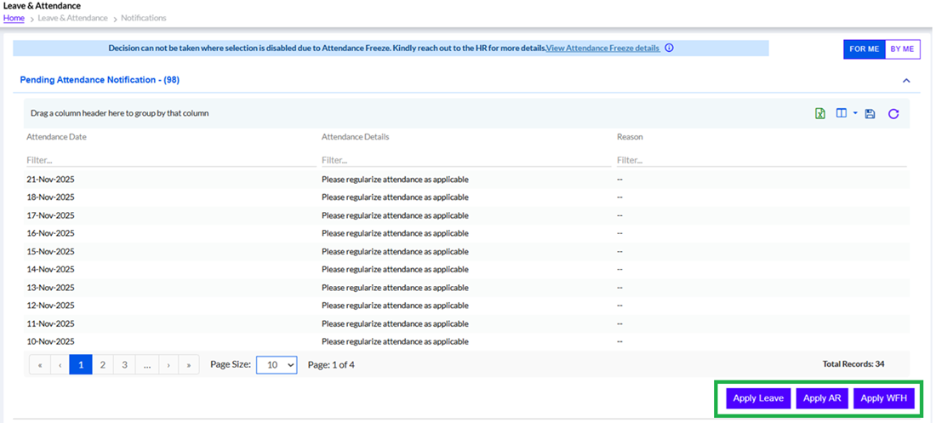Open View Attendance Freeze details link
This screenshot has height=423, width=936.
coord(602,49)
